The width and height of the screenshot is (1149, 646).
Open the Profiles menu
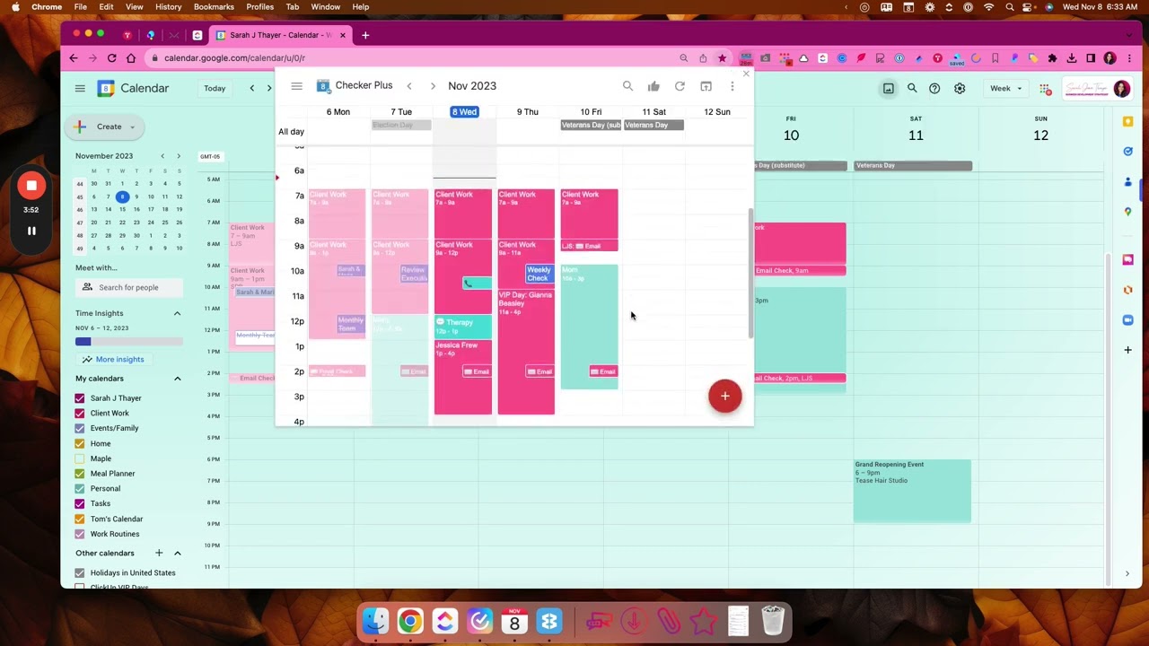(259, 6)
